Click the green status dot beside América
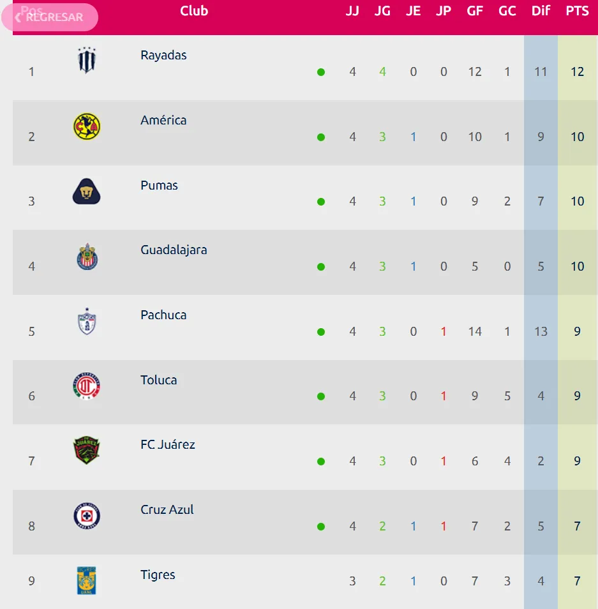The width and height of the screenshot is (598, 609). (x=321, y=137)
